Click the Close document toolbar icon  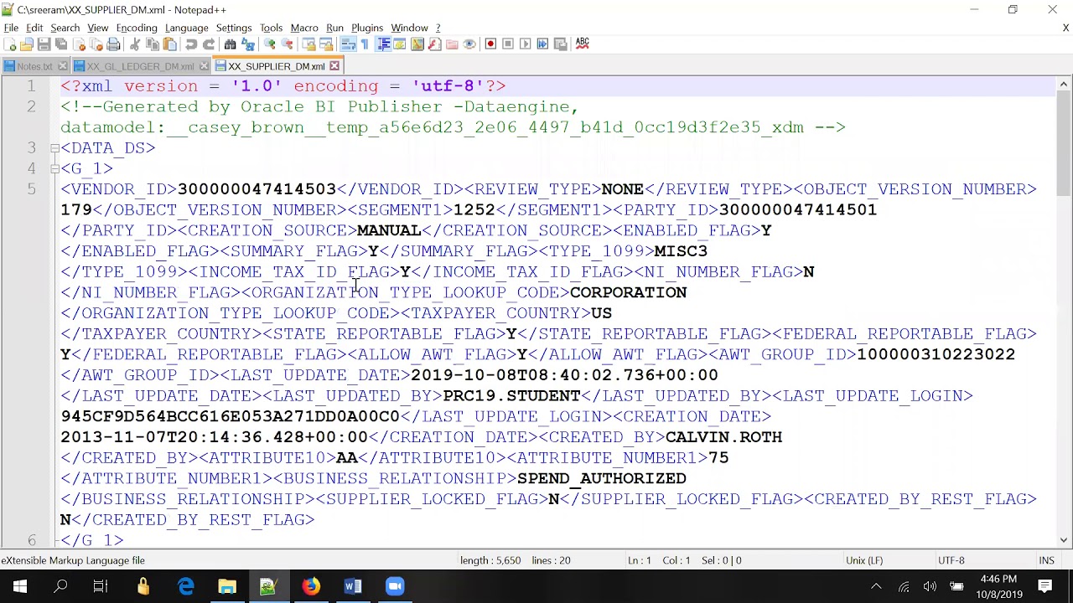(x=79, y=44)
